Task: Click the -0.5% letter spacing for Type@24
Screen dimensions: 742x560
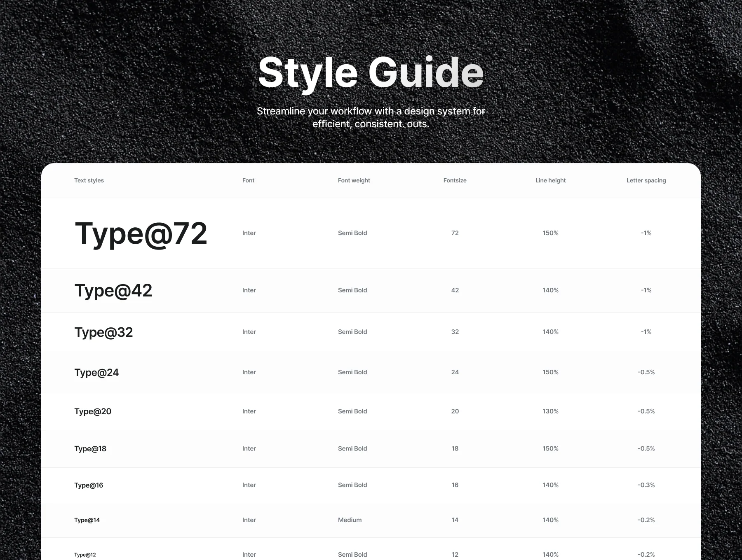Action: coord(646,372)
